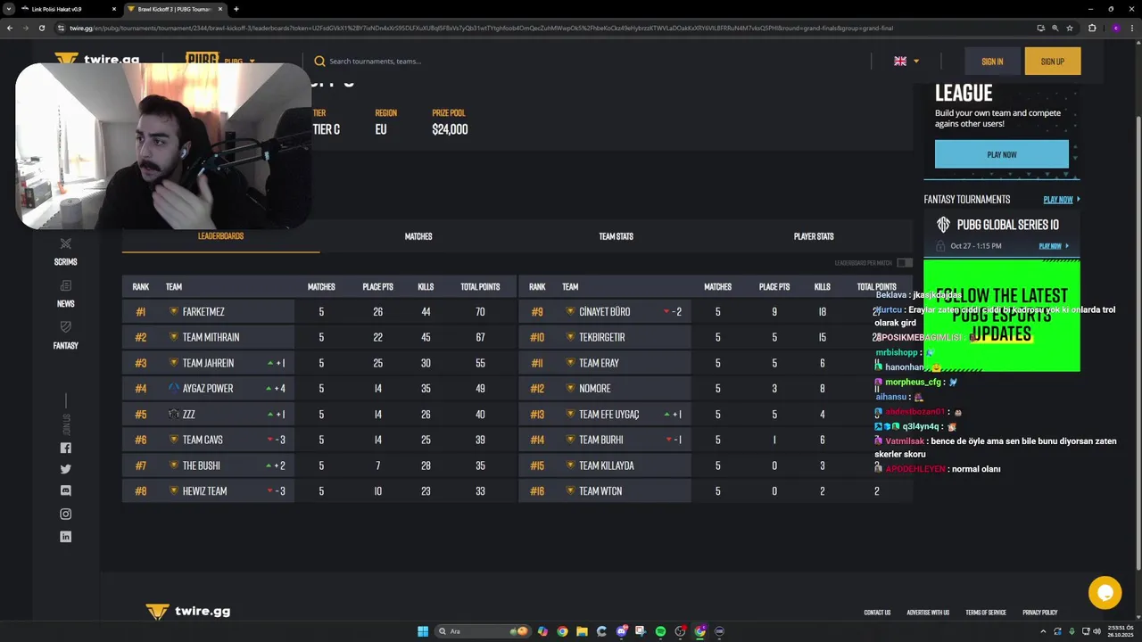This screenshot has height=642, width=1142.
Task: Open twire.gg Discord icon in sidebar
Action: point(65,490)
